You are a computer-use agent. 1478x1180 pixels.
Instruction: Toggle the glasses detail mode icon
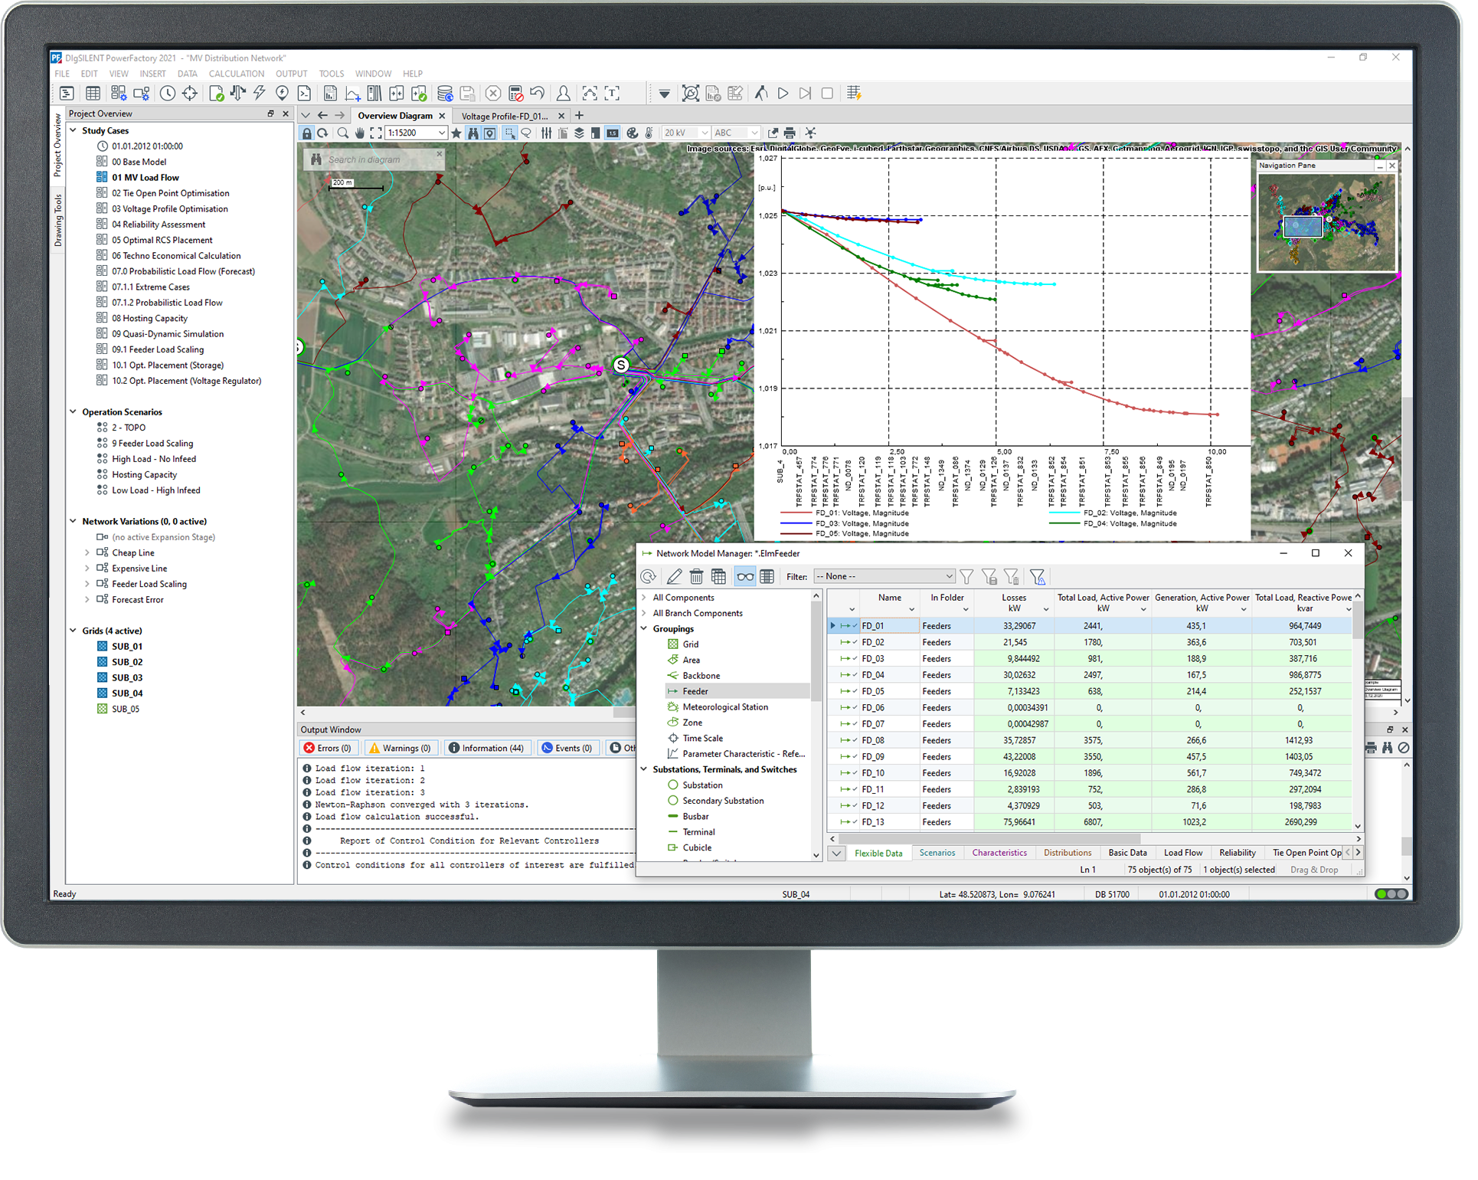[x=744, y=577]
